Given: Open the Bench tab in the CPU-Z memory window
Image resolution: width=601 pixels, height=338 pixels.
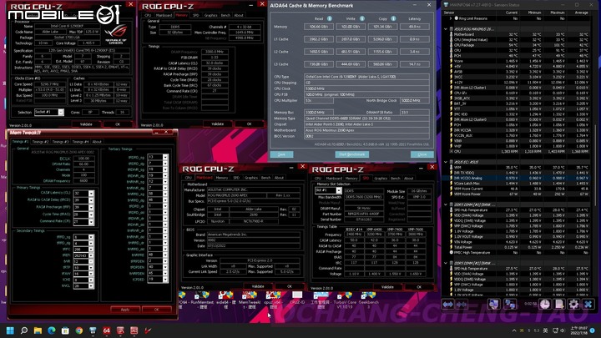Looking at the screenshot, I should 225,15.
